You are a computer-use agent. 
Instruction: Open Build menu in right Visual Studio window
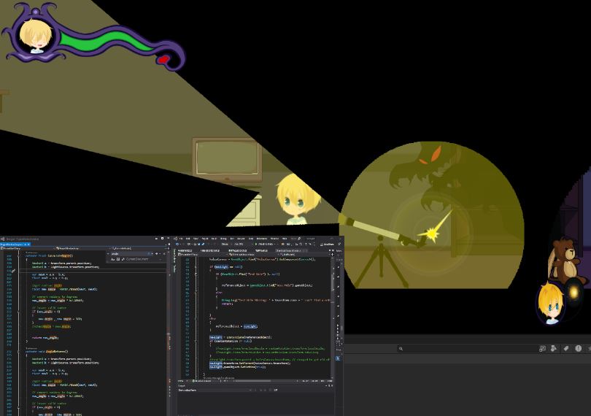[x=214, y=239]
